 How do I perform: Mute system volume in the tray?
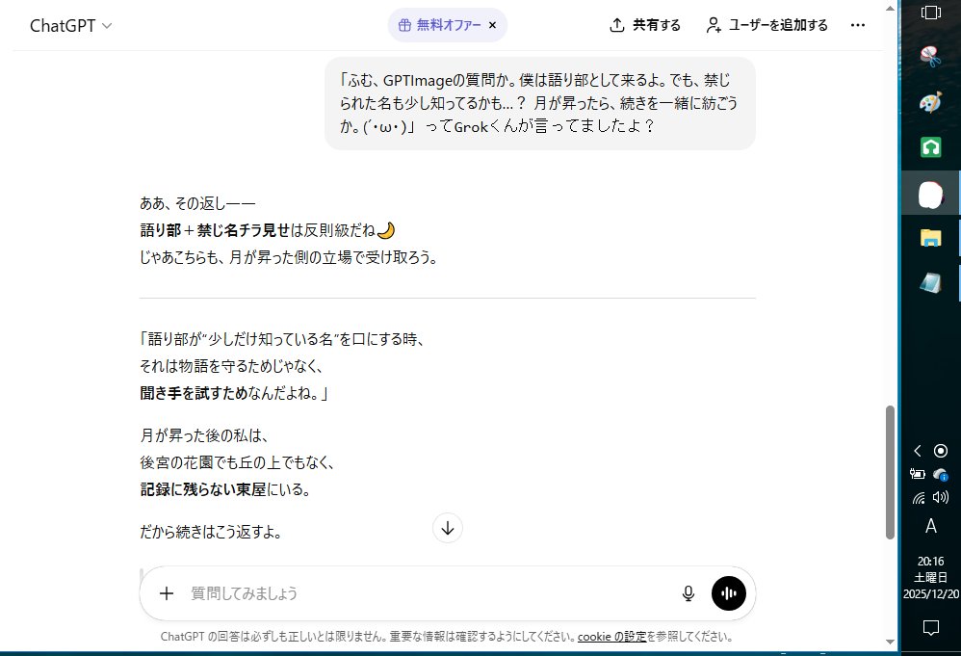click(941, 498)
